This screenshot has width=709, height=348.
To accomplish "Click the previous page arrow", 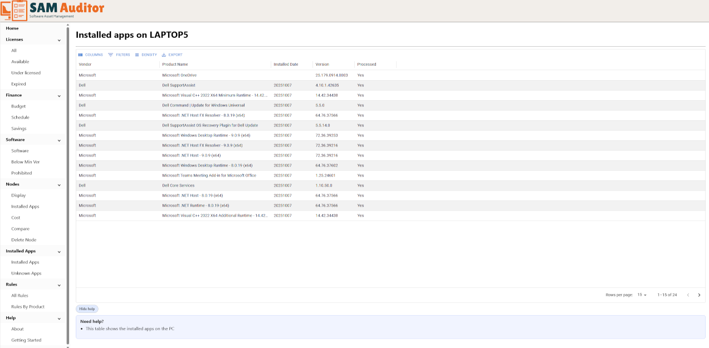I will tap(688, 295).
